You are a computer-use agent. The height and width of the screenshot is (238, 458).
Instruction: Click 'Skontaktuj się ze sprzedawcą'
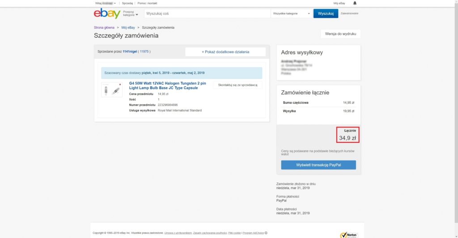[237, 85]
